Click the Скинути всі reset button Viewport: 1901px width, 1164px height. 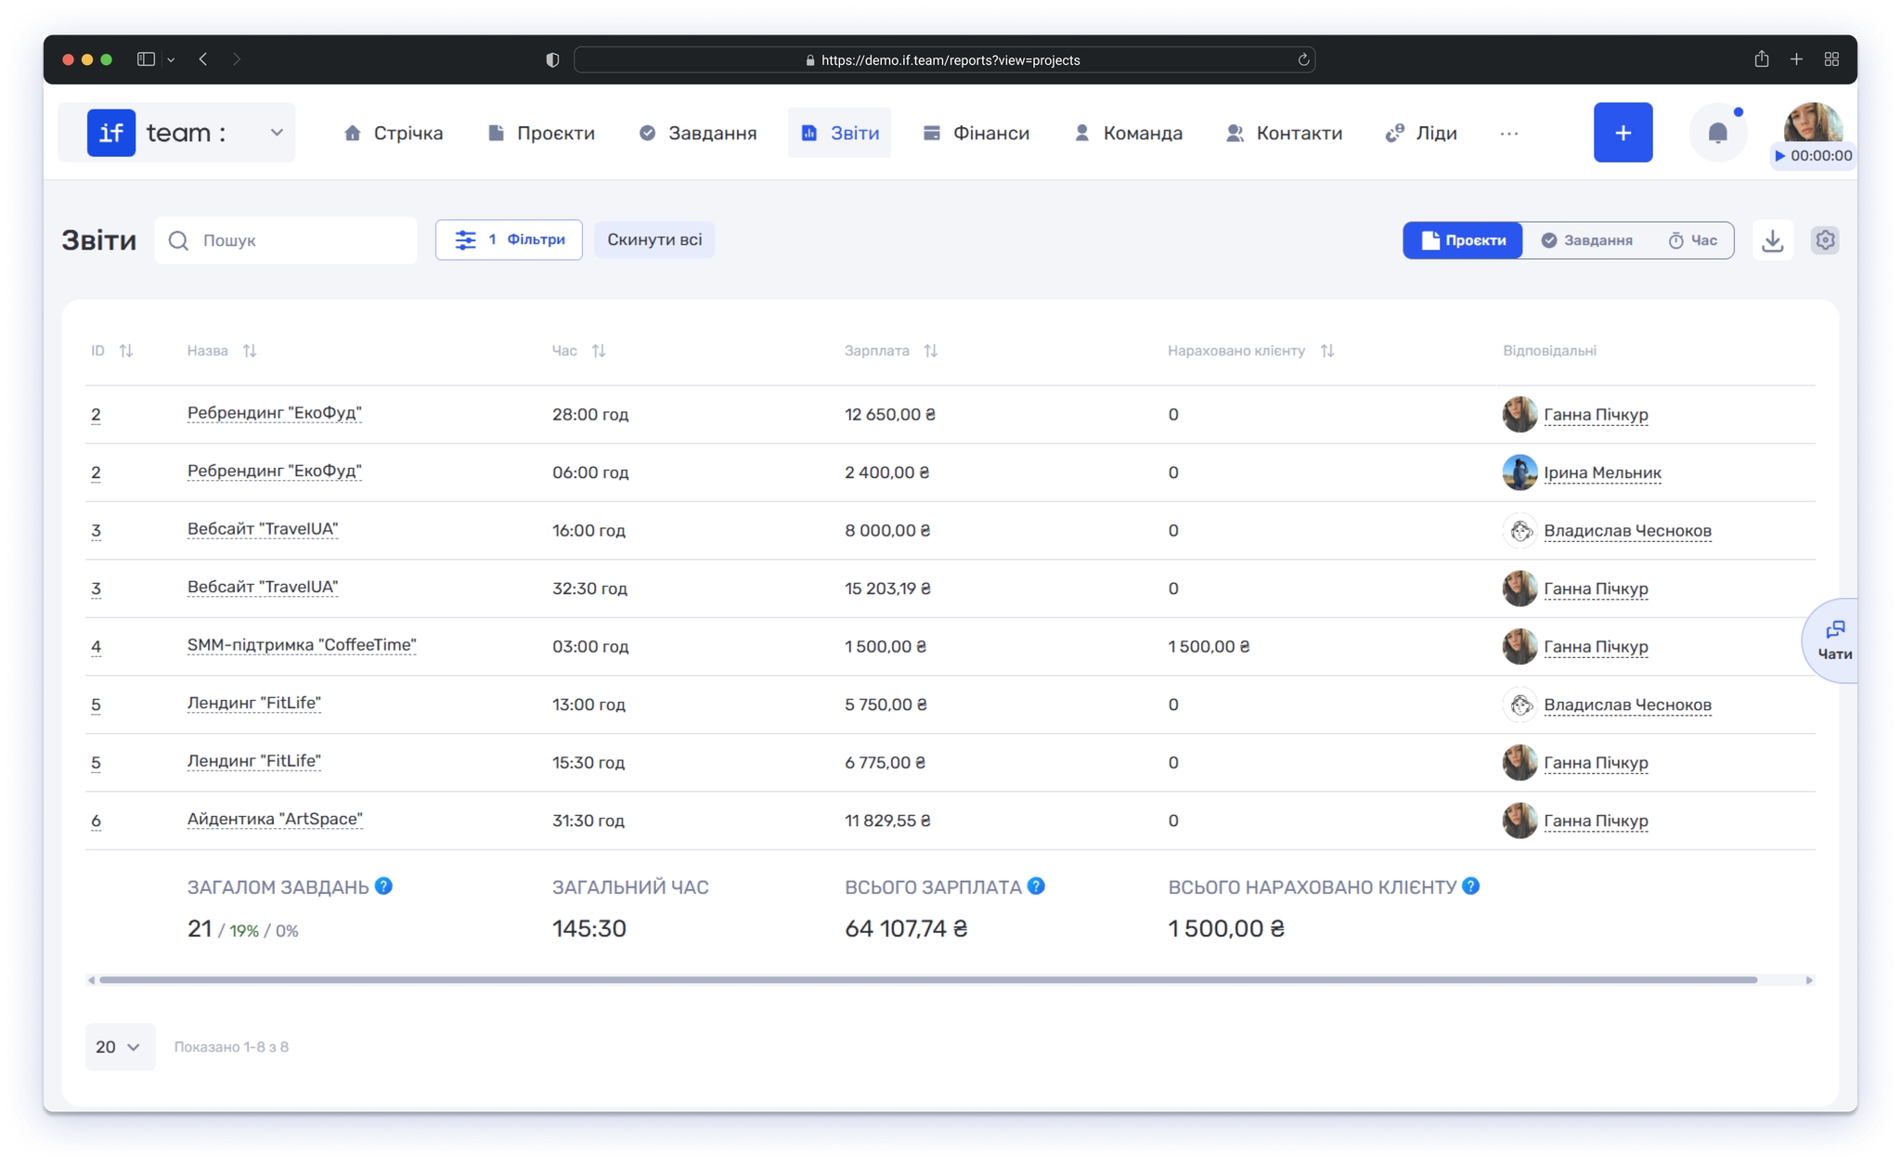click(654, 240)
